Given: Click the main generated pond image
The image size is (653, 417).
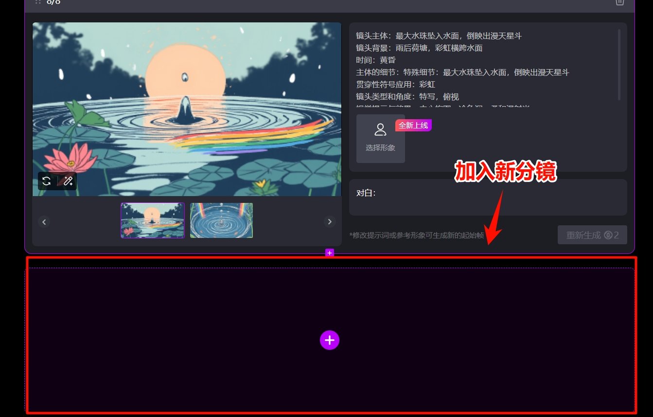Looking at the screenshot, I should pos(187,109).
